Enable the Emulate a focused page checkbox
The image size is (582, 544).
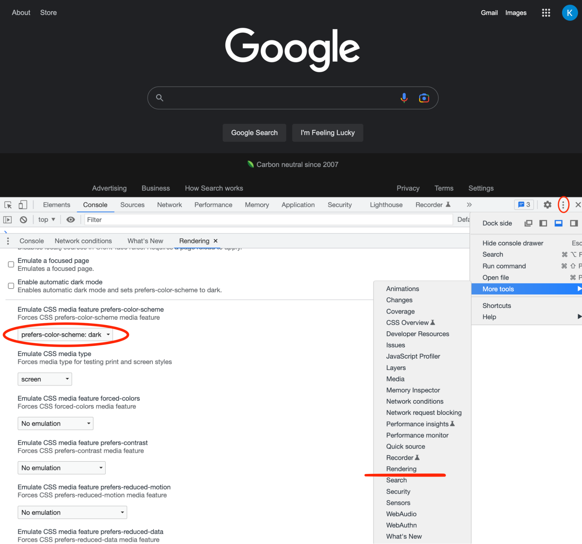(11, 264)
